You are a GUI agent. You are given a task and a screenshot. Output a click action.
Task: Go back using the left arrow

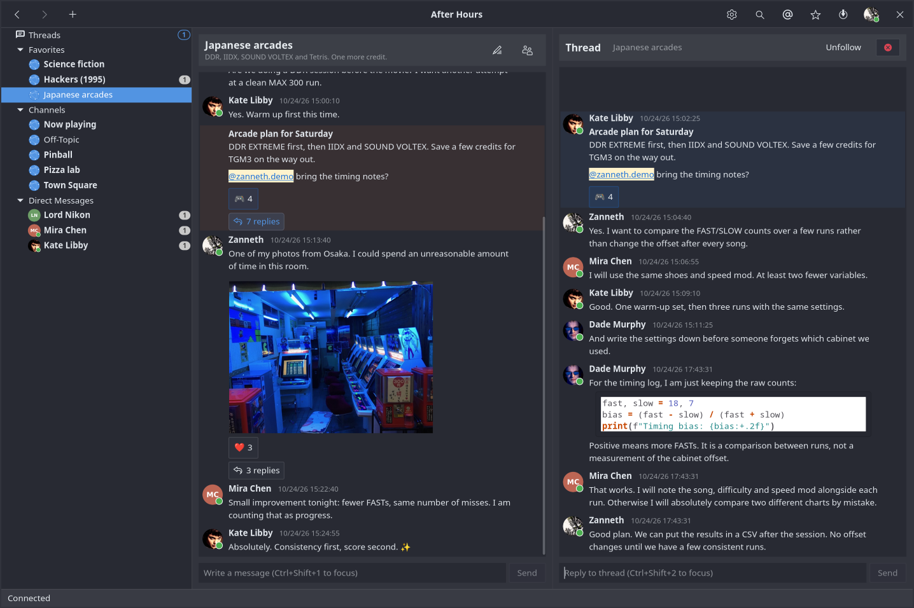17,14
